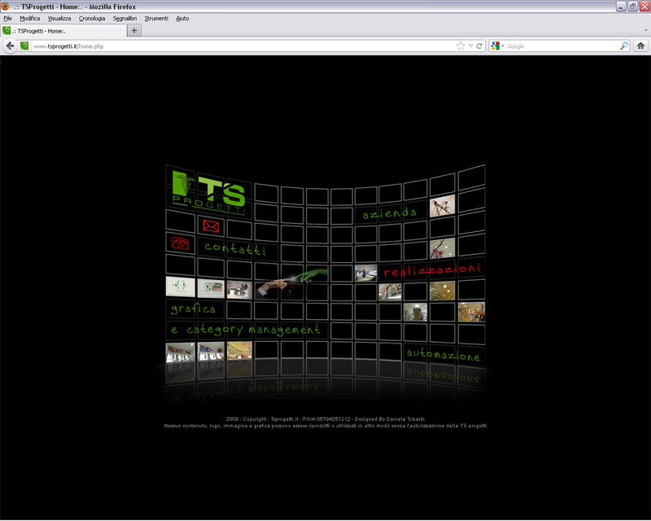
Task: Open the far-right shop photo above automazione
Action: click(x=471, y=312)
